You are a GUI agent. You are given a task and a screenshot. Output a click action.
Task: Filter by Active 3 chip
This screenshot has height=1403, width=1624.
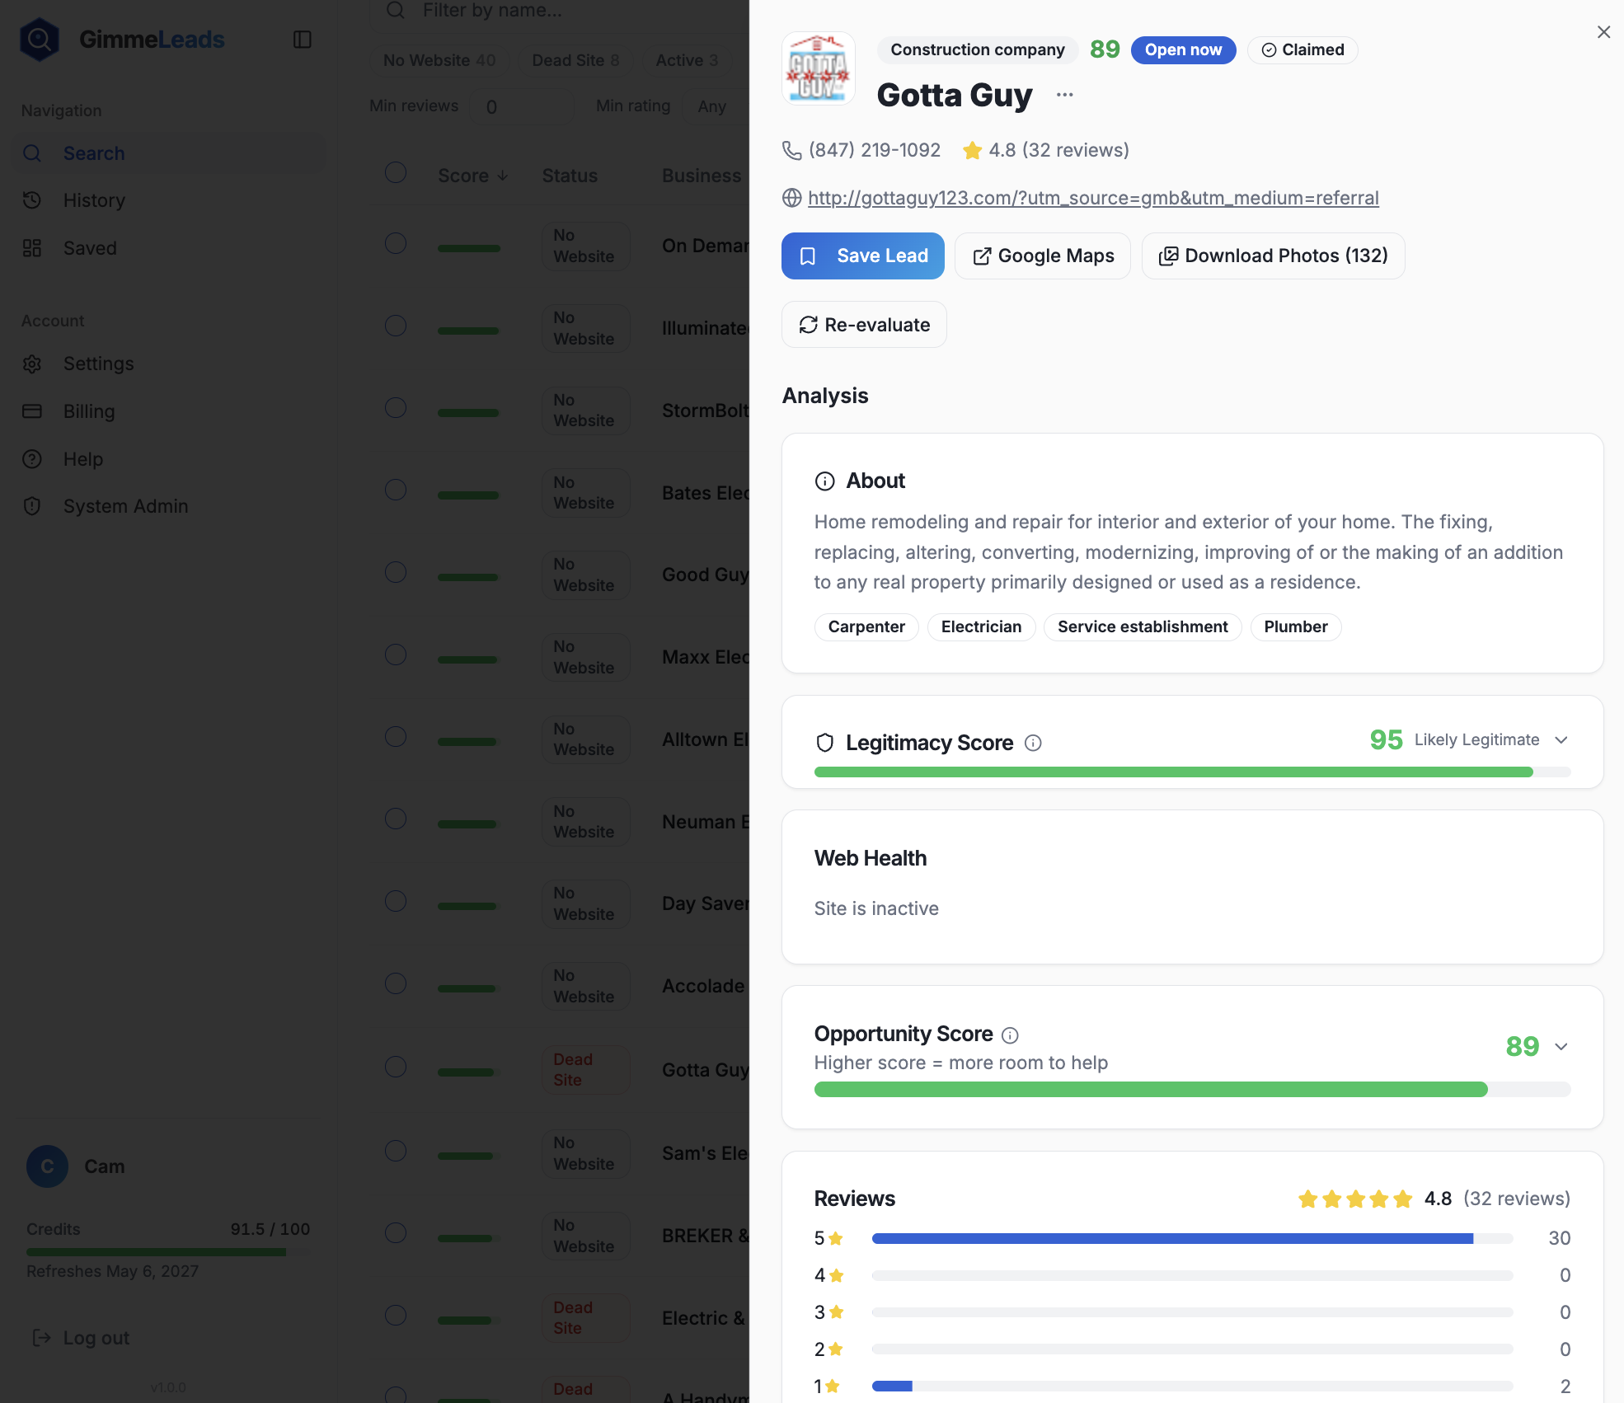tap(687, 60)
